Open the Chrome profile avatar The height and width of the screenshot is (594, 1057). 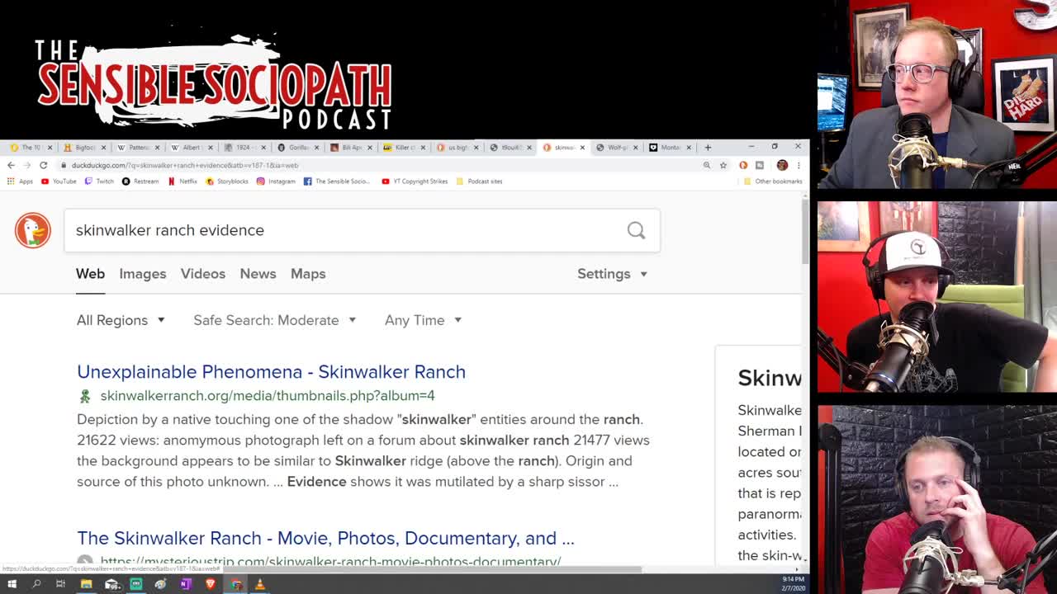coord(782,165)
